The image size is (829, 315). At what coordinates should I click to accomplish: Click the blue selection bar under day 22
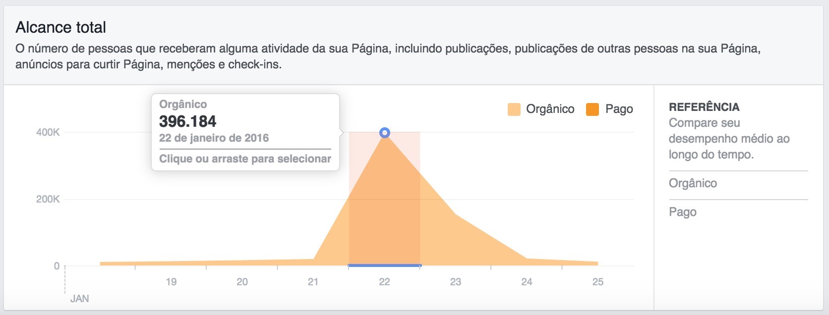click(385, 265)
